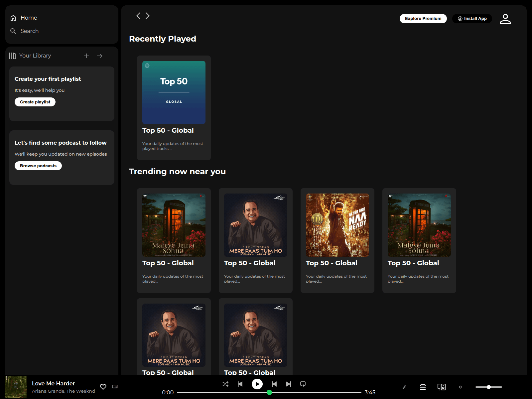Like the song Love Me Harder
Viewport: 532px width, 399px height.
coord(103,387)
